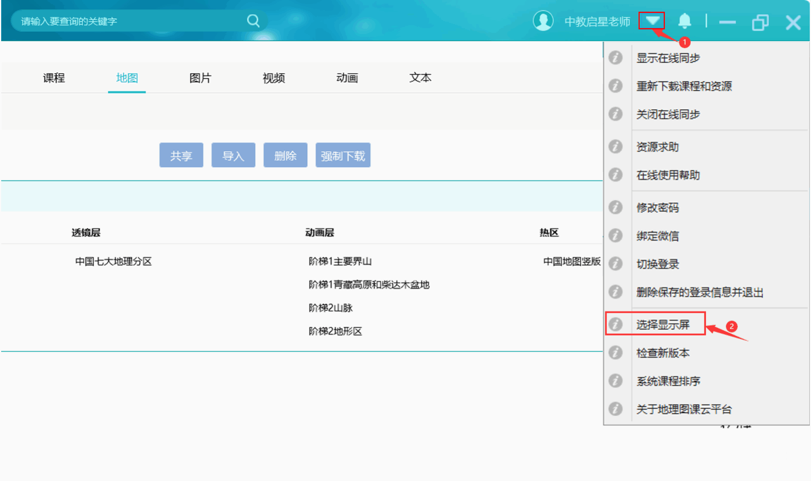Click the info icon beside 检查新版本

615,353
